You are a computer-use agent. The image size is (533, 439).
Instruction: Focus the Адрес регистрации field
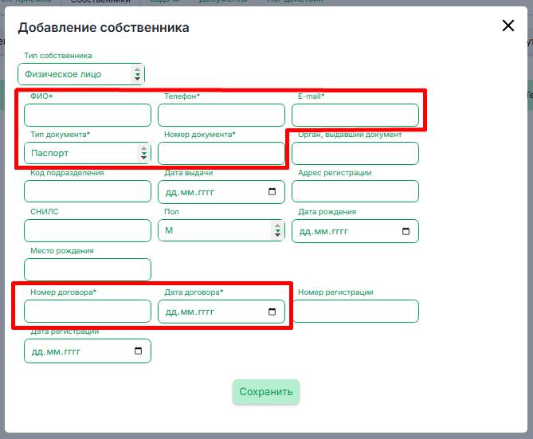(x=355, y=191)
